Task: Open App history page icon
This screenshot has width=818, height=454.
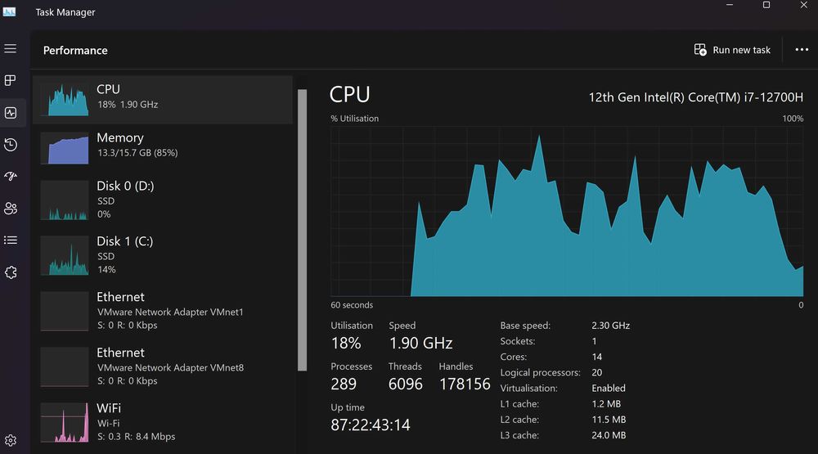Action: coord(11,145)
